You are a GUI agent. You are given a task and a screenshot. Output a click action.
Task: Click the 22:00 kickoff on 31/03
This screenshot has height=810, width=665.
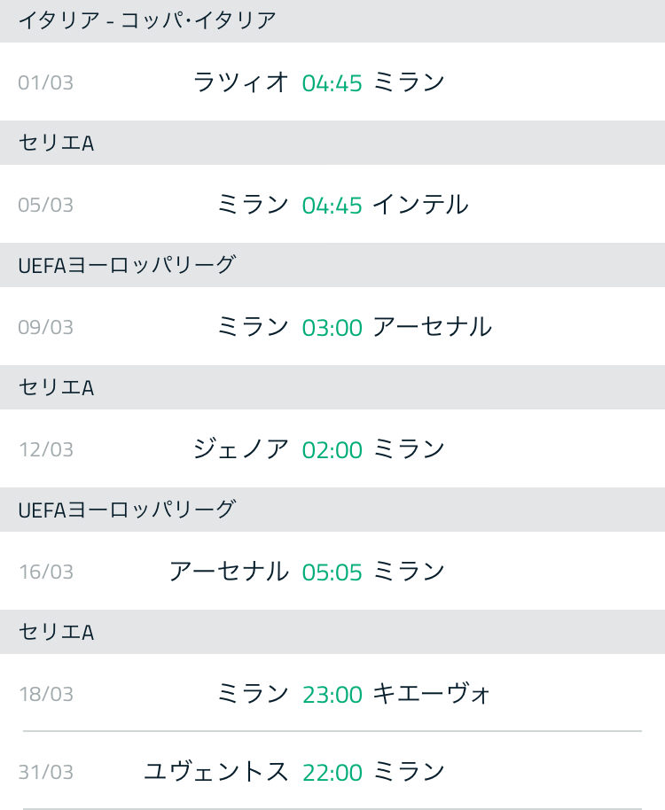click(332, 773)
